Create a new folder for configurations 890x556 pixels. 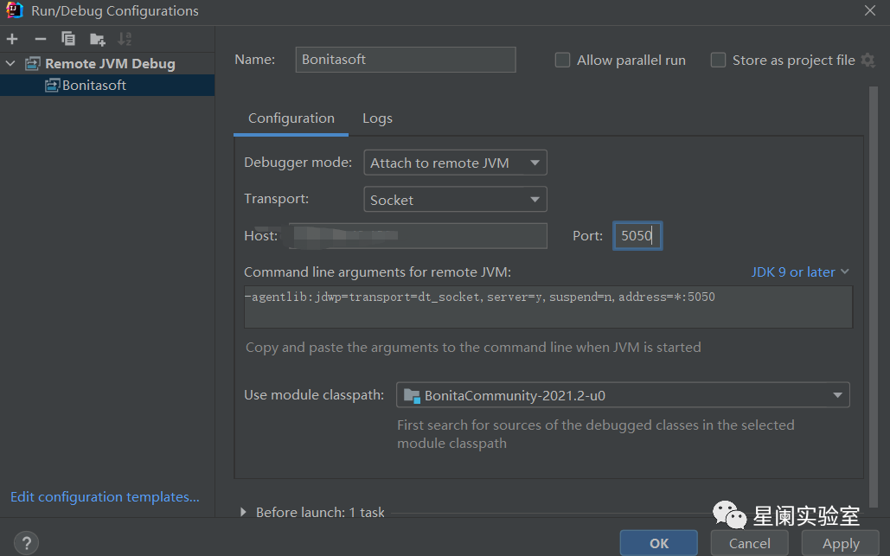[x=98, y=39]
